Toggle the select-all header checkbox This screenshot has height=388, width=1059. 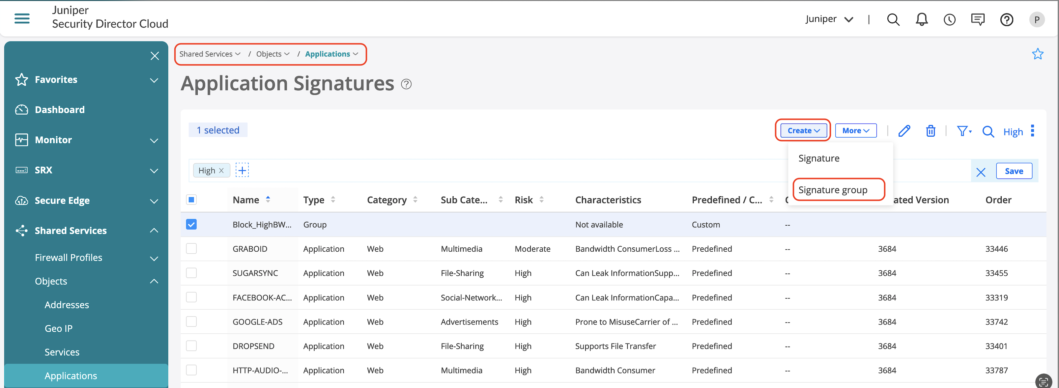click(191, 200)
